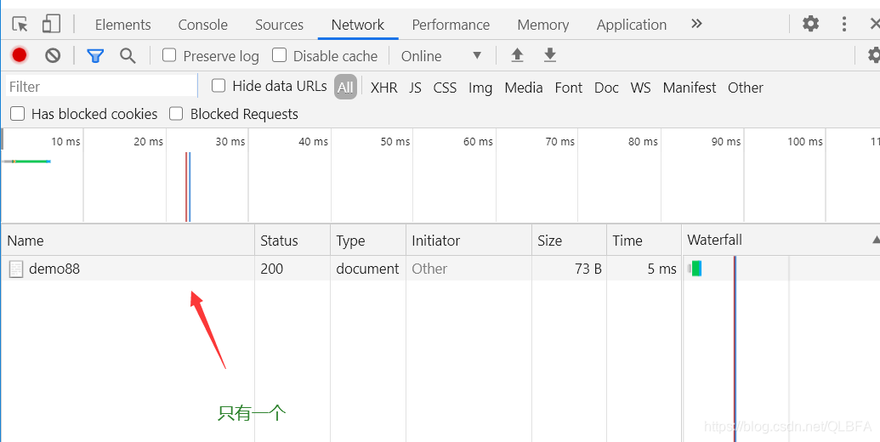Filter requests by Doc
Image resolution: width=880 pixels, height=442 pixels.
[x=606, y=88]
